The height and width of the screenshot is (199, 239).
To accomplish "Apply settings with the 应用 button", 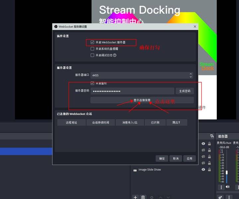I will [x=190, y=159].
